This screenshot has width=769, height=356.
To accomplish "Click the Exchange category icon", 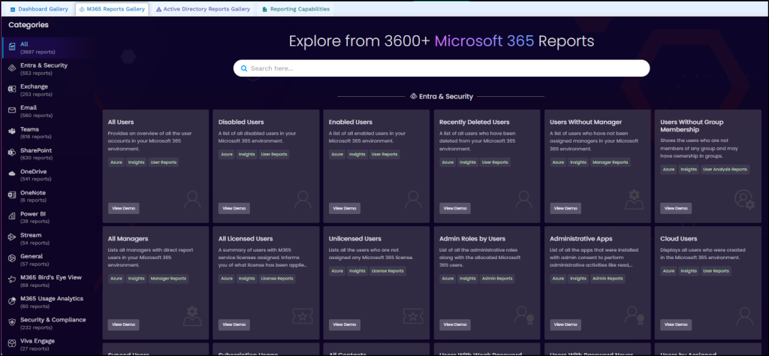I will tap(12, 89).
